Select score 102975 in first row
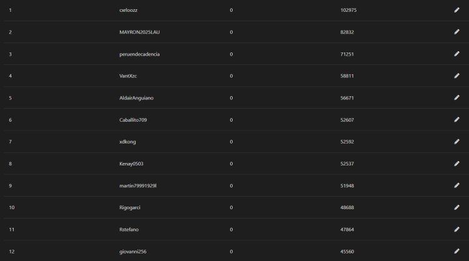Screen dimensions: 469x261 pos(348,10)
